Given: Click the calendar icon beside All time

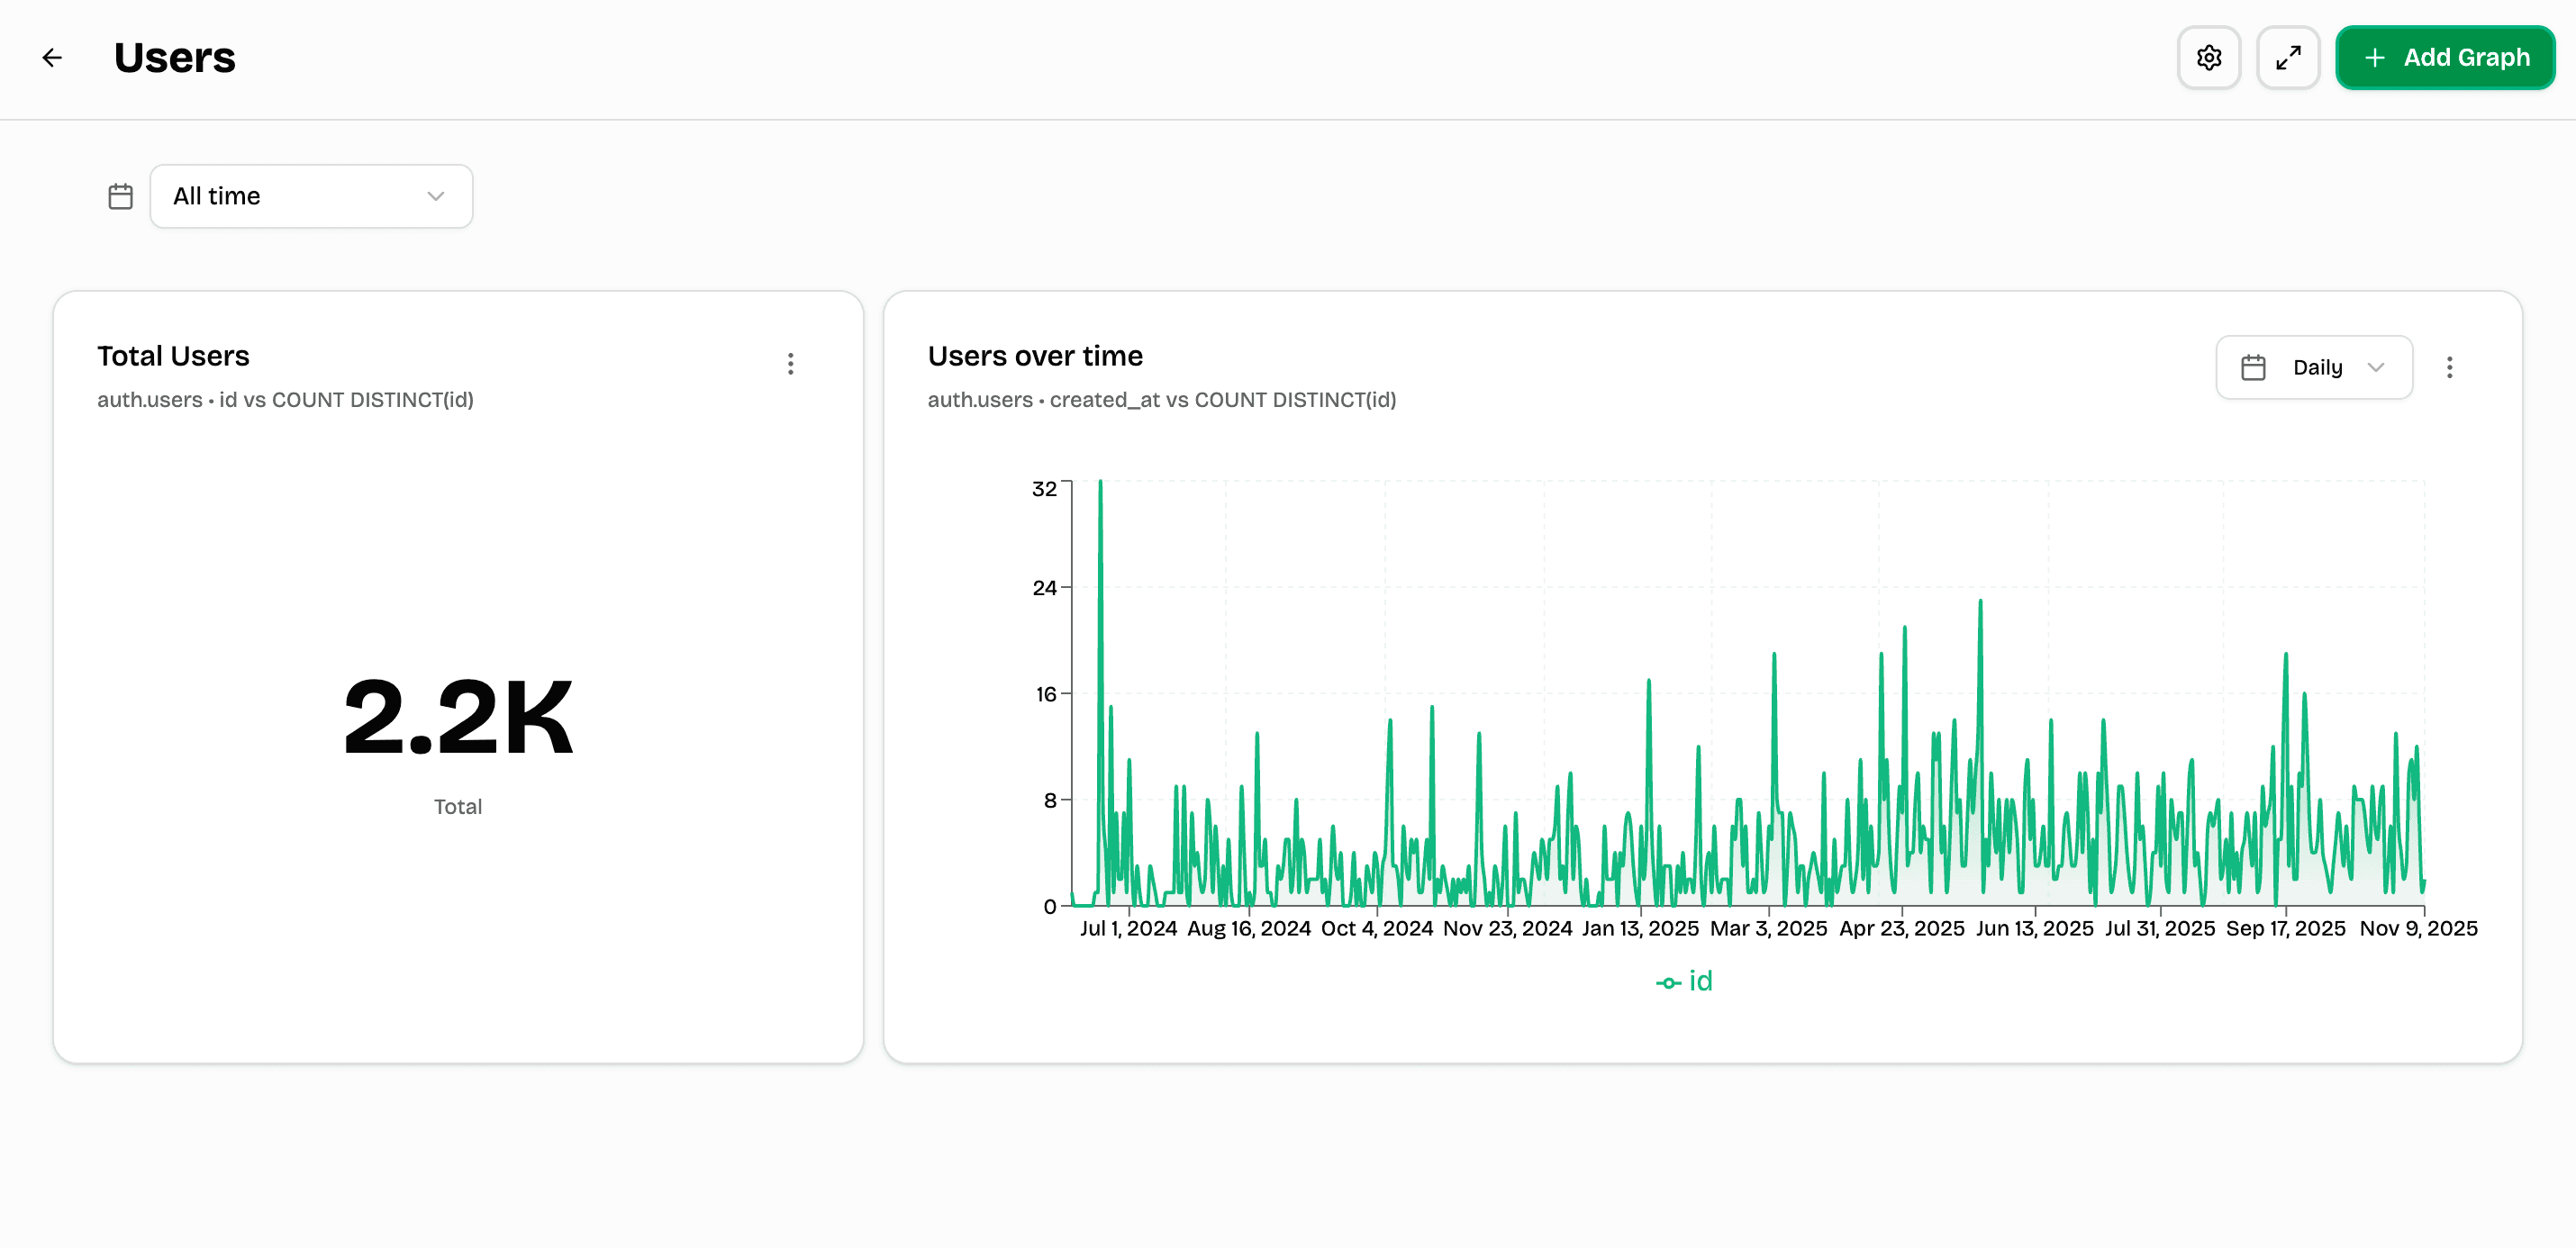Looking at the screenshot, I should click(120, 196).
